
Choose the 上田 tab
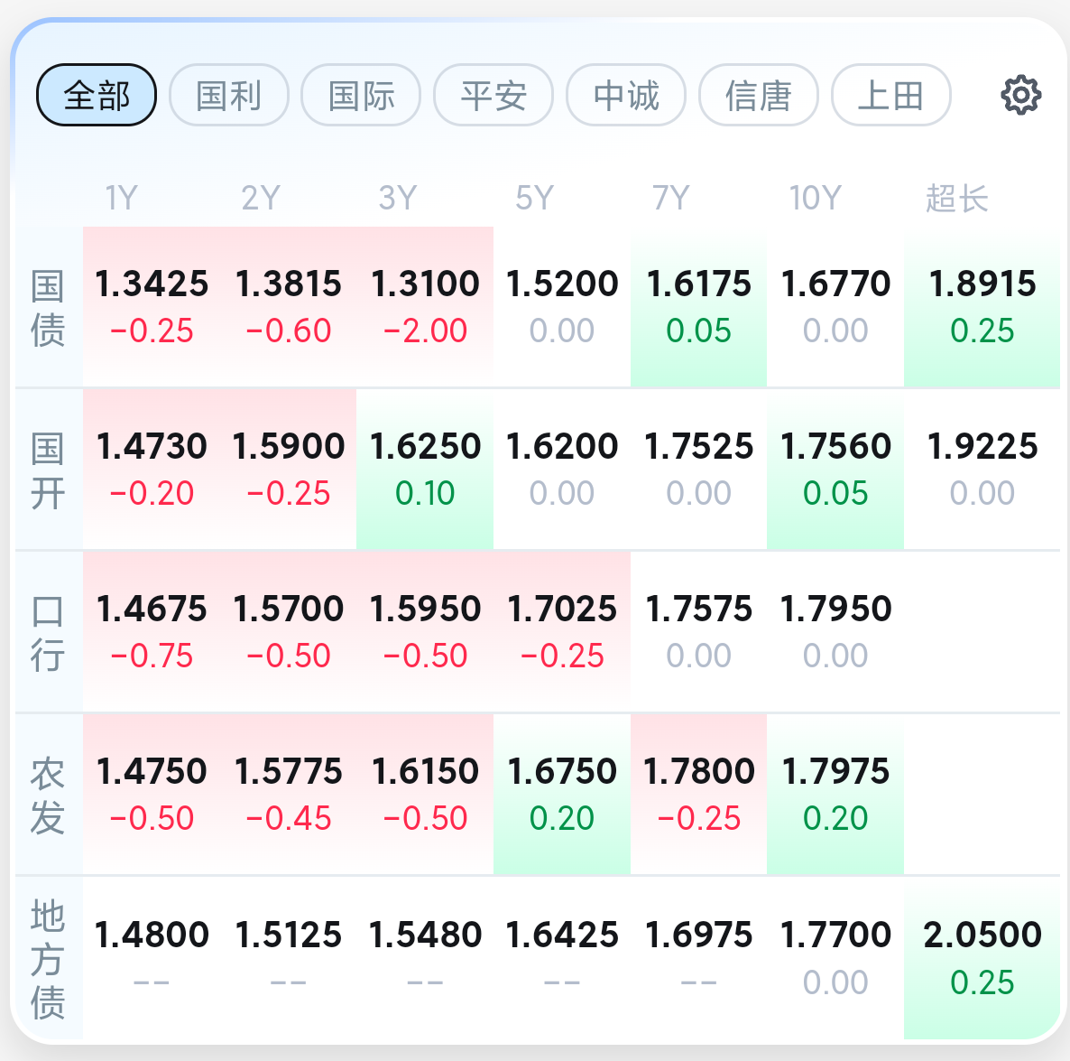click(x=890, y=95)
